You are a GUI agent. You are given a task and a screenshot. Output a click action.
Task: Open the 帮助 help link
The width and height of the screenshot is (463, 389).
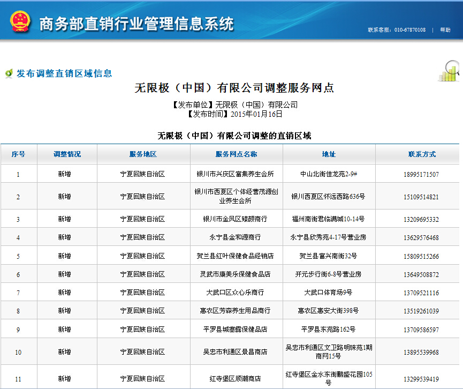[x=445, y=30]
